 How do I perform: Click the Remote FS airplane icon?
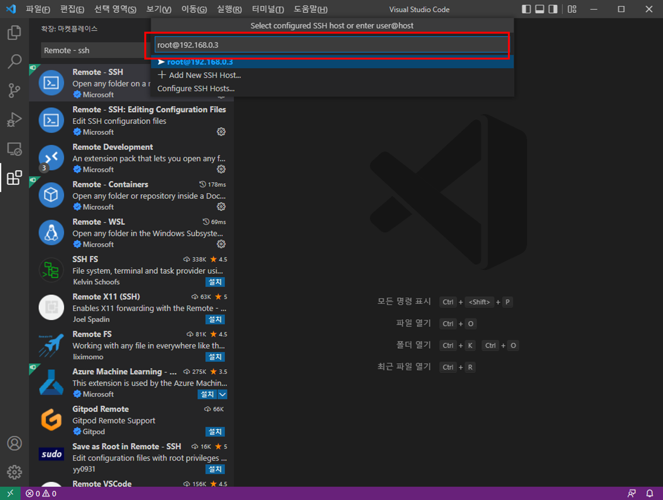pyautogui.click(x=51, y=345)
